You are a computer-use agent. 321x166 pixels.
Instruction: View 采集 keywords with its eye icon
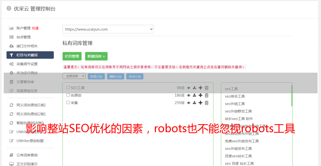tap(189, 103)
